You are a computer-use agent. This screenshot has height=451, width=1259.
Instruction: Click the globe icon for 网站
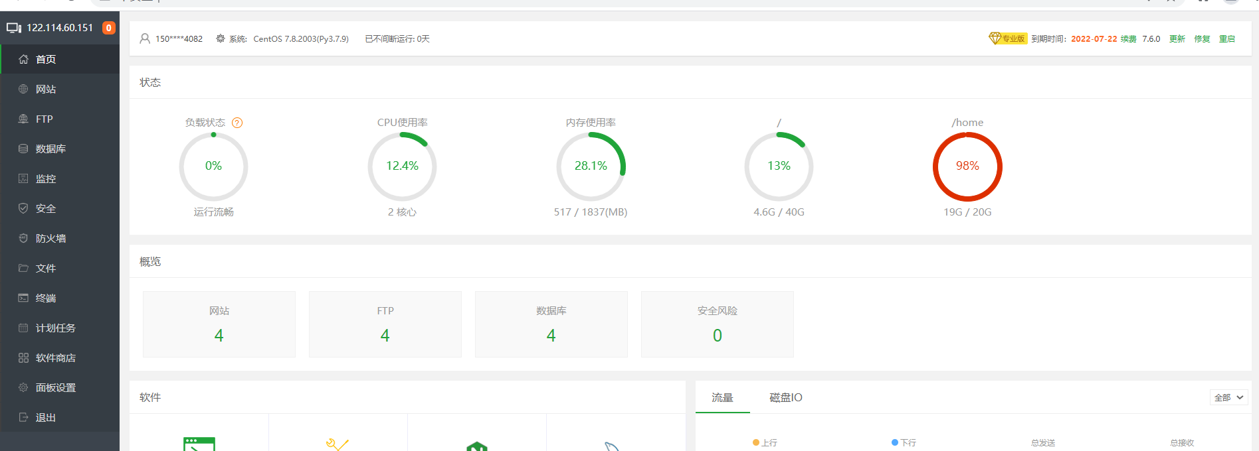[23, 89]
